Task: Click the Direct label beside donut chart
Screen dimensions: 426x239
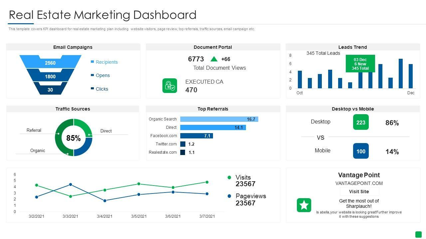Action: [106, 131]
